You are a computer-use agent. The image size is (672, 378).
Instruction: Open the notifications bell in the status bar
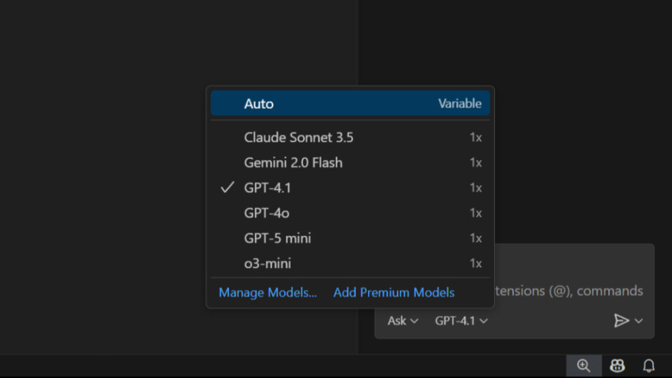tap(649, 366)
